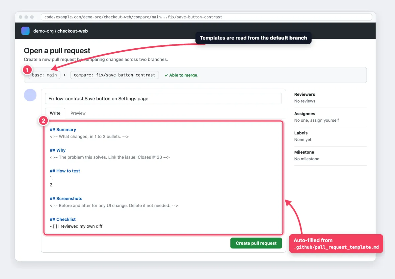395x279 pixels.
Task: Switch to the Write tab
Action: pyautogui.click(x=55, y=113)
